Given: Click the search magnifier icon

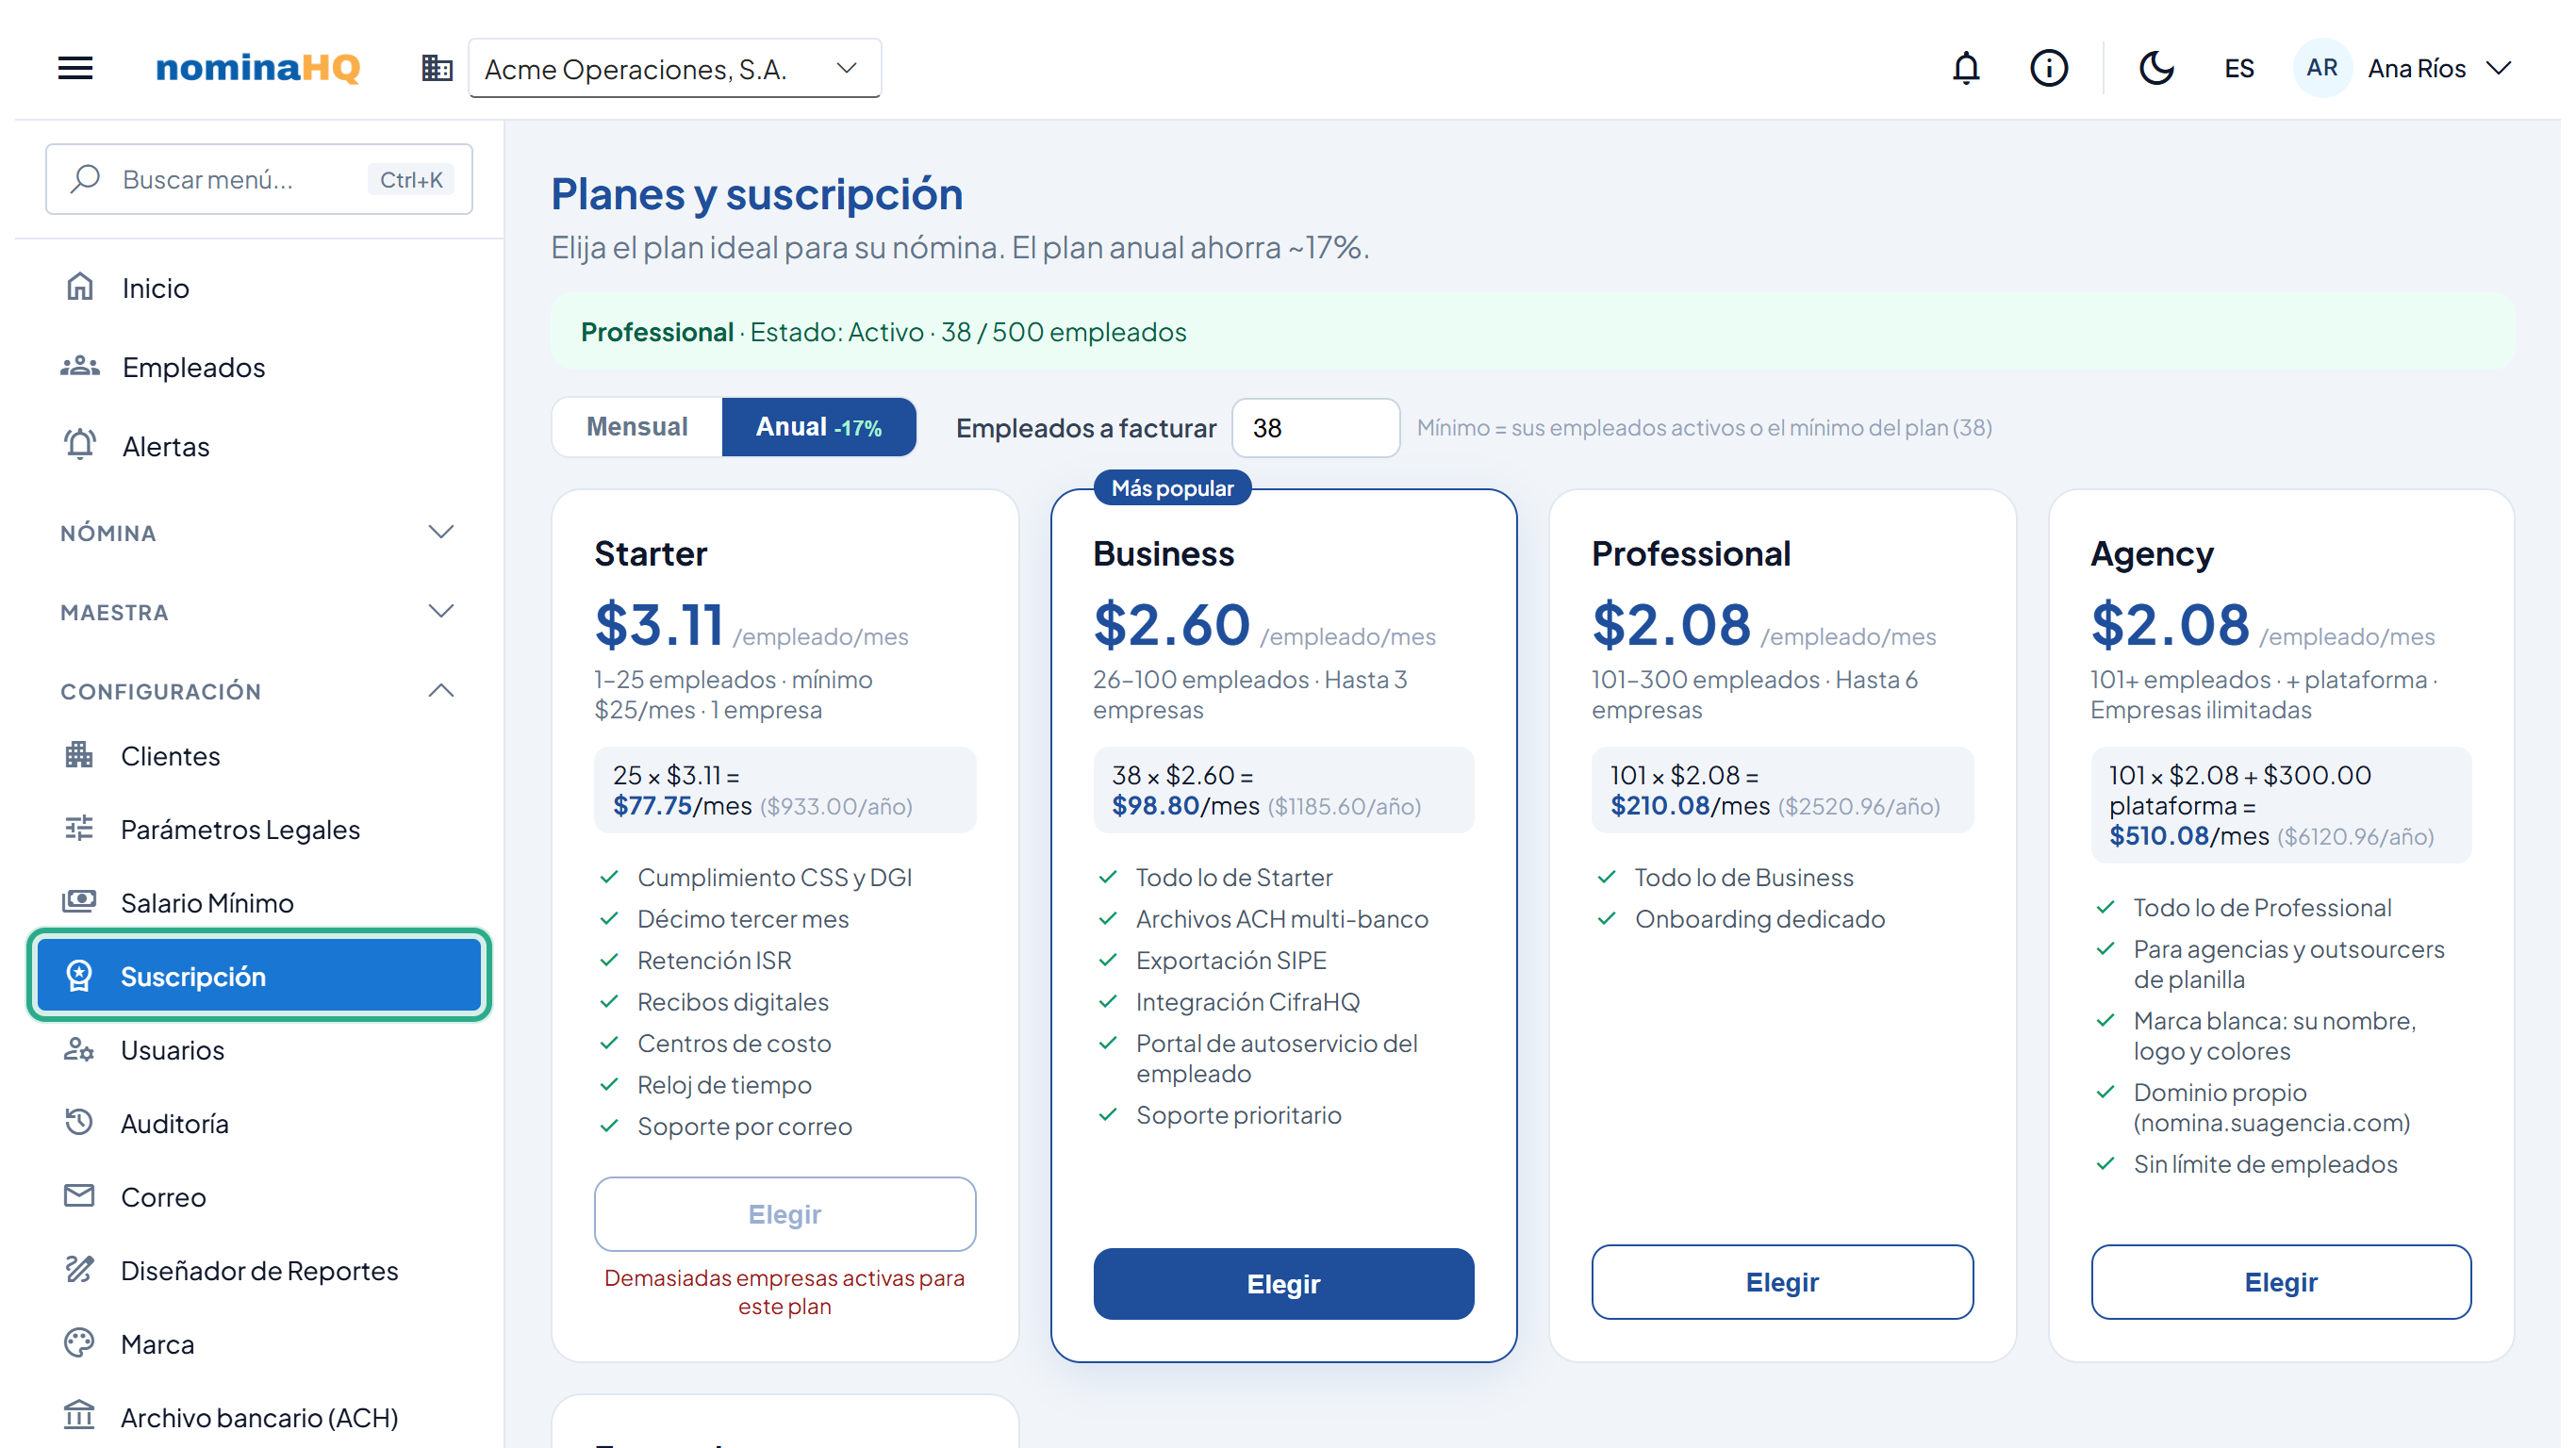Looking at the screenshot, I should 86,179.
